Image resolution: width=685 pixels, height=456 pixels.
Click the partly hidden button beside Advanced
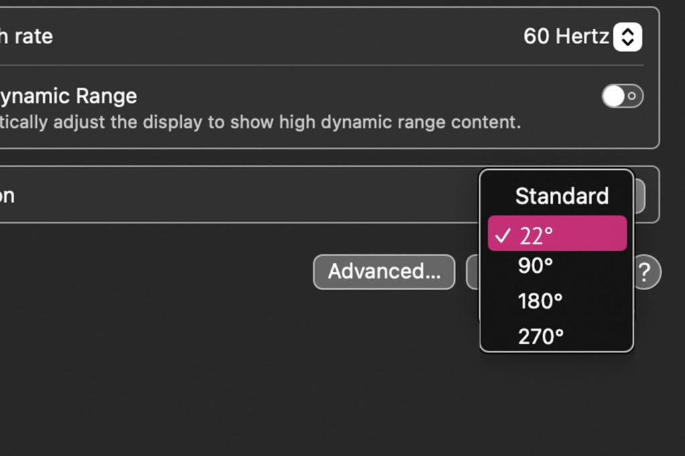(473, 271)
